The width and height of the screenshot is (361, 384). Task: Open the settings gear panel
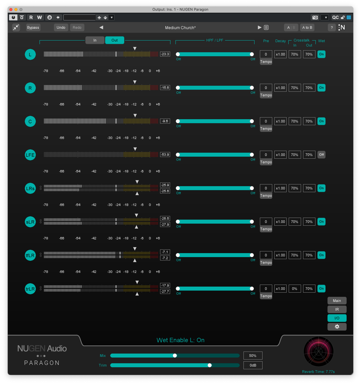337,327
